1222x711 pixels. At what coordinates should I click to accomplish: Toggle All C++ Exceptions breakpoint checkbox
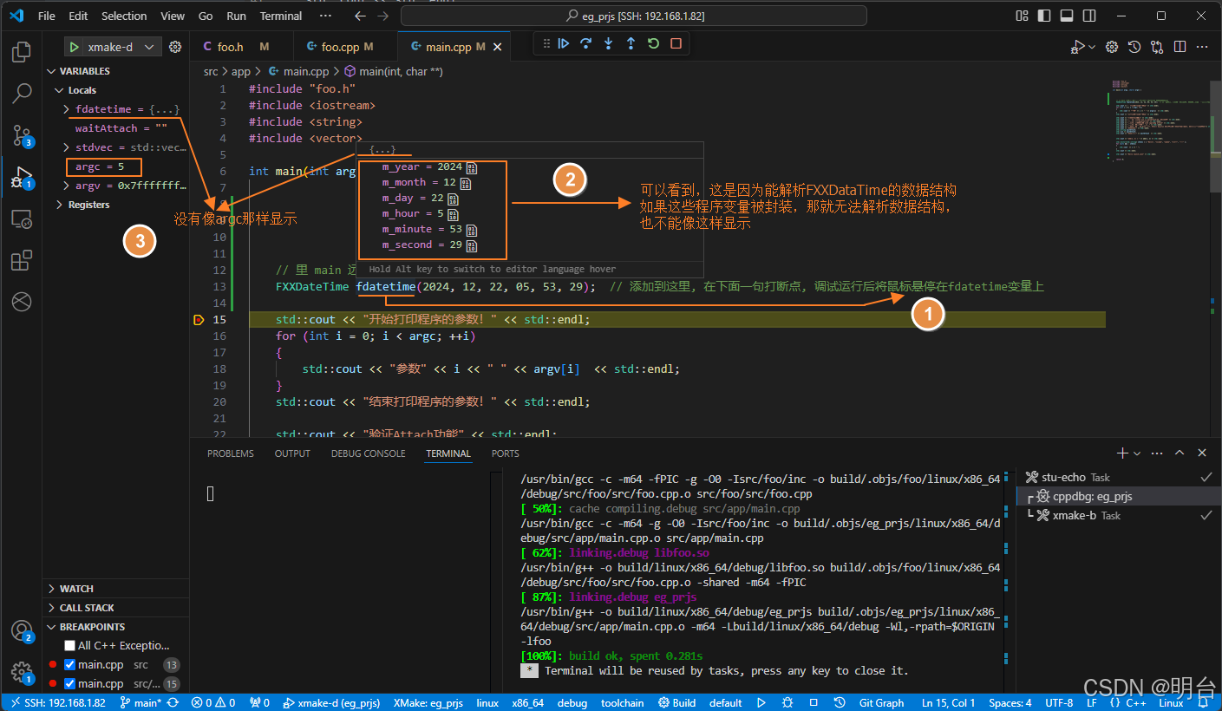70,645
